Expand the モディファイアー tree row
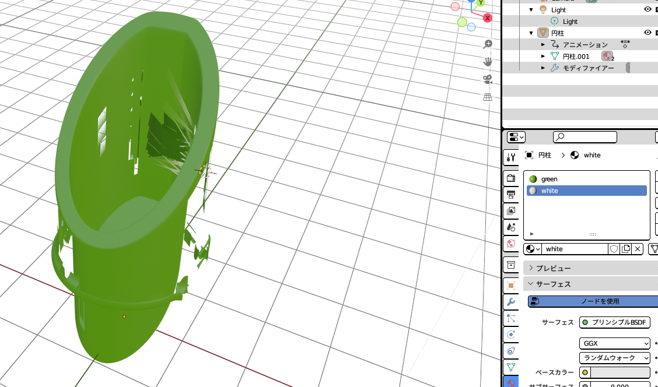658x387 pixels. pyautogui.click(x=543, y=68)
